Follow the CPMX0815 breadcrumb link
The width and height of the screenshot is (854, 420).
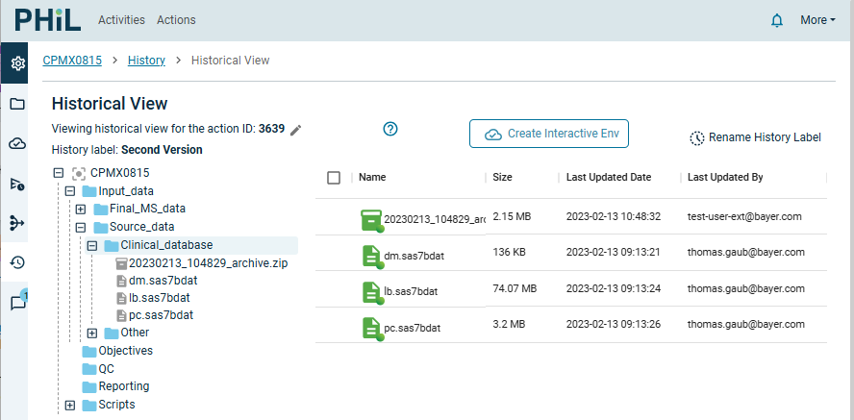pyautogui.click(x=72, y=61)
